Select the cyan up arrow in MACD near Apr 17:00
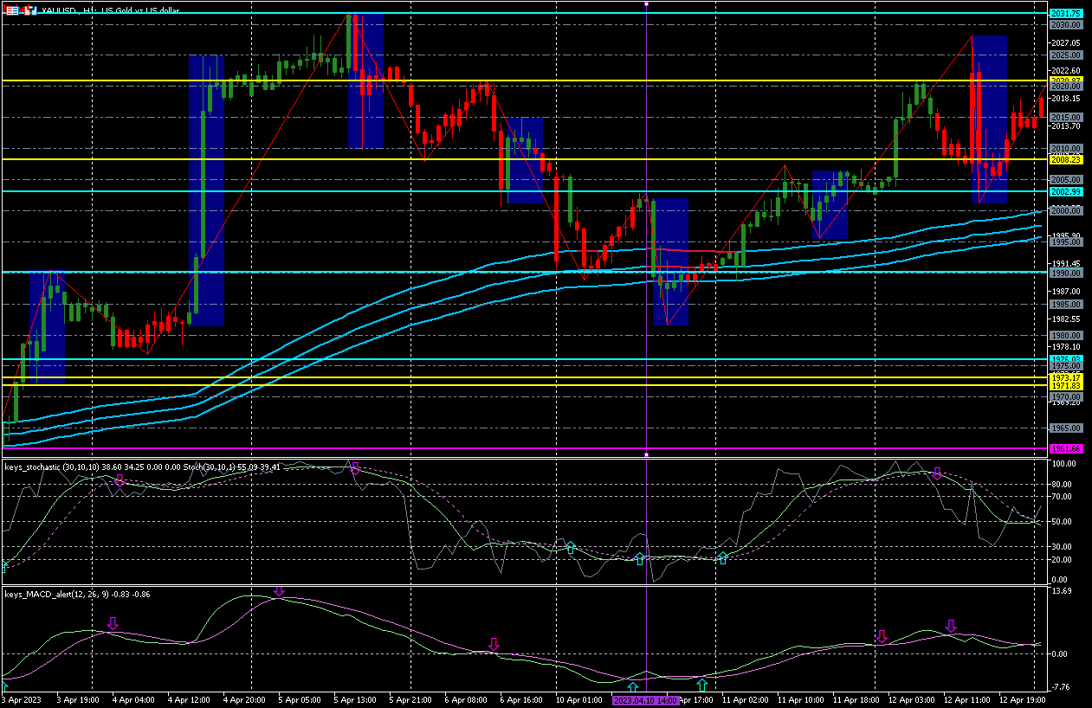The width and height of the screenshot is (1092, 708). [702, 686]
